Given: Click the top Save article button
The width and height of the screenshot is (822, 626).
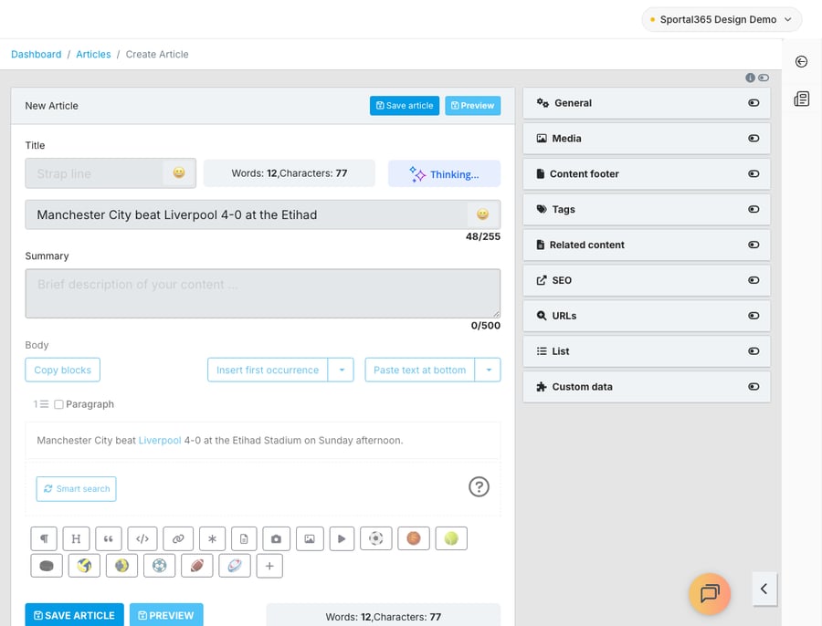Looking at the screenshot, I should pos(405,105).
